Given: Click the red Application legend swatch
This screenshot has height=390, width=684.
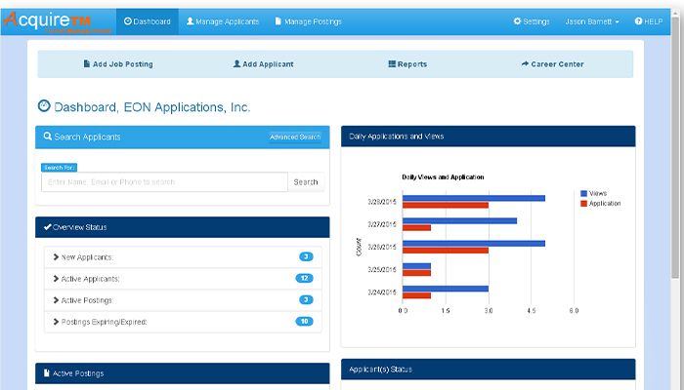Looking at the screenshot, I should (x=584, y=203).
